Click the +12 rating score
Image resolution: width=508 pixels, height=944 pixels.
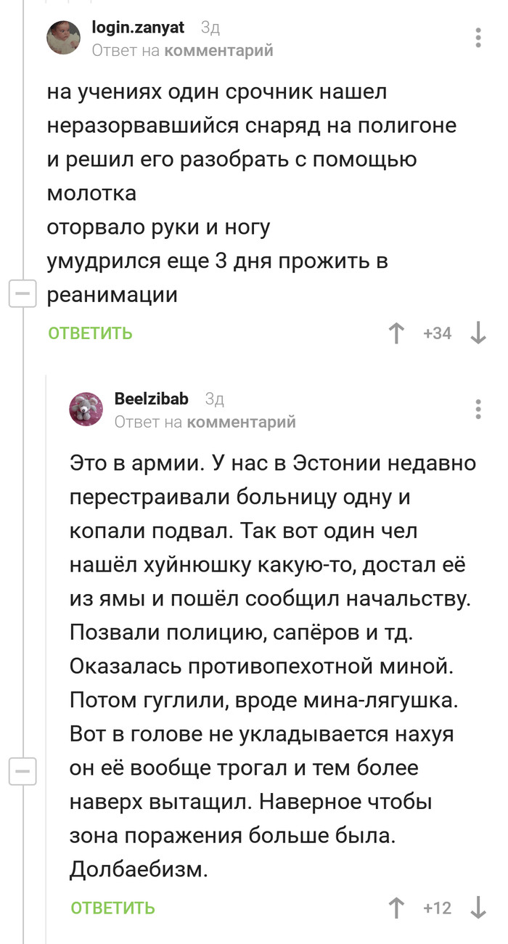point(437,908)
